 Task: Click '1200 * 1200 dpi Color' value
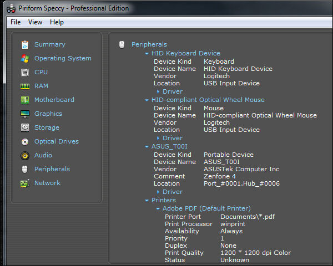[256, 253]
